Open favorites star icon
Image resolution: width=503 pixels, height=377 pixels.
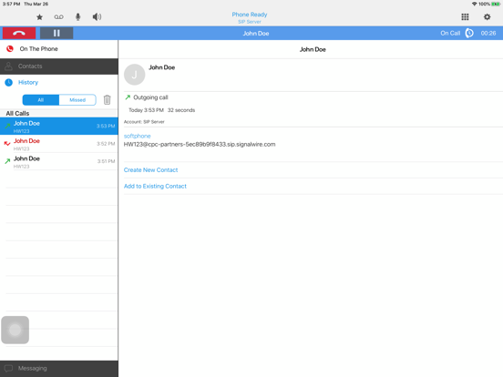(x=39, y=17)
